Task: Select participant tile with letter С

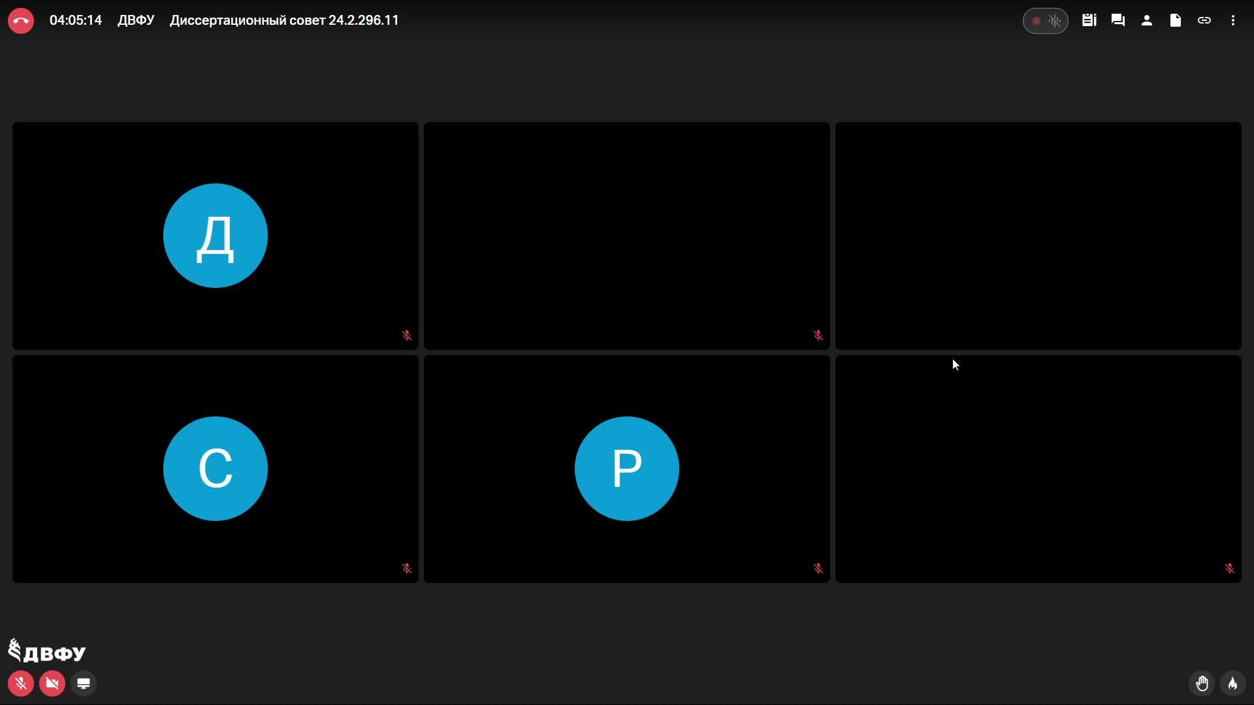Action: click(216, 469)
